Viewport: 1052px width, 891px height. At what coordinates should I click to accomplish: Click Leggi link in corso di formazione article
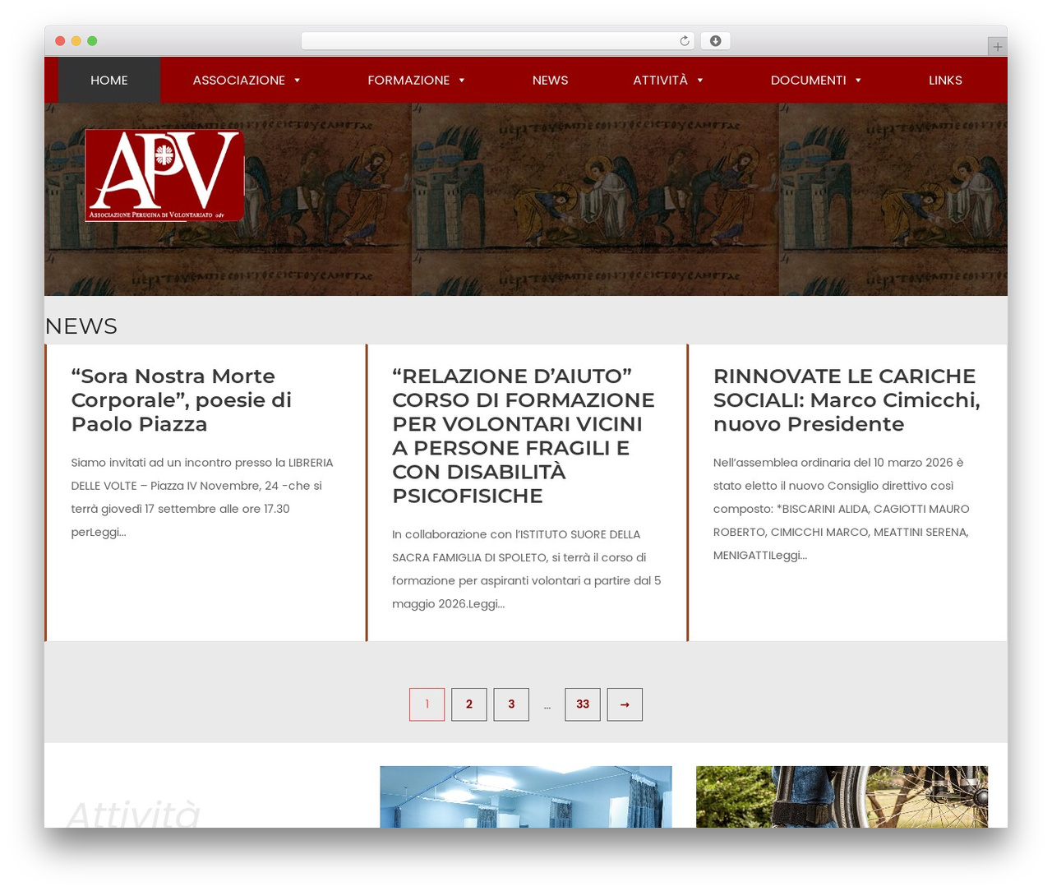click(x=487, y=603)
